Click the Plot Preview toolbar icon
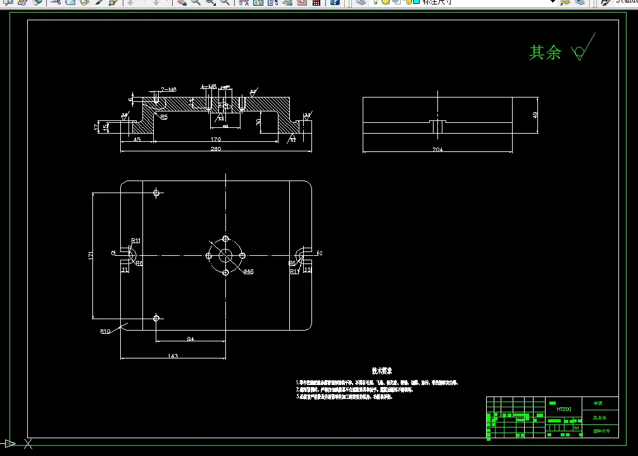 click(x=8, y=2)
